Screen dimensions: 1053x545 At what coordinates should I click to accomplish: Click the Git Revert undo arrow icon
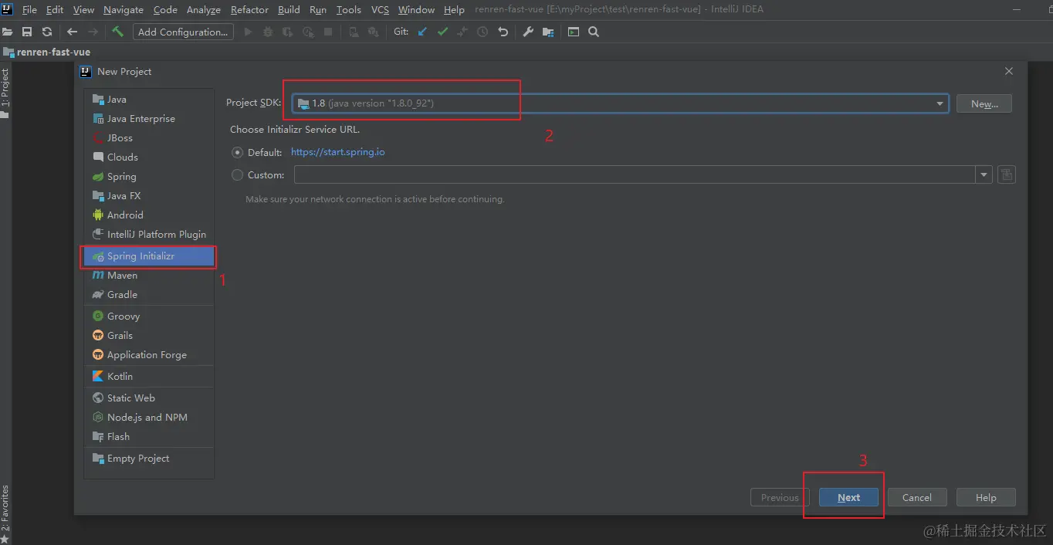503,32
